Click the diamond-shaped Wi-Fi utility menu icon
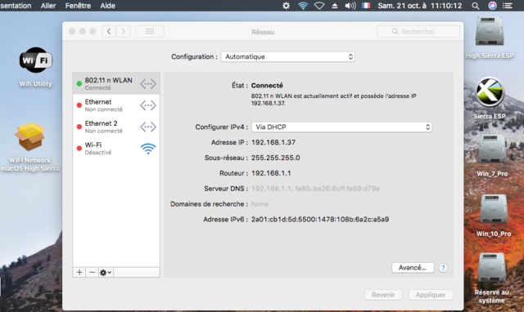The image size is (524, 312). tap(319, 6)
